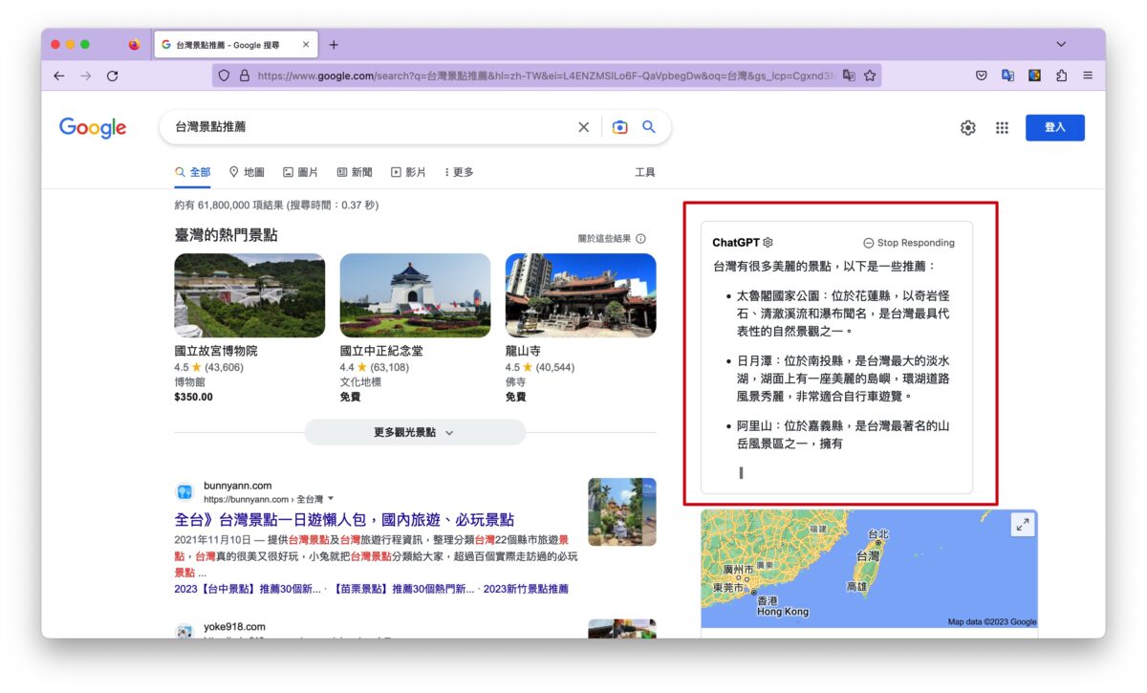Click the bunnyann result image thumbnail
The width and height of the screenshot is (1147, 693).
point(622,511)
